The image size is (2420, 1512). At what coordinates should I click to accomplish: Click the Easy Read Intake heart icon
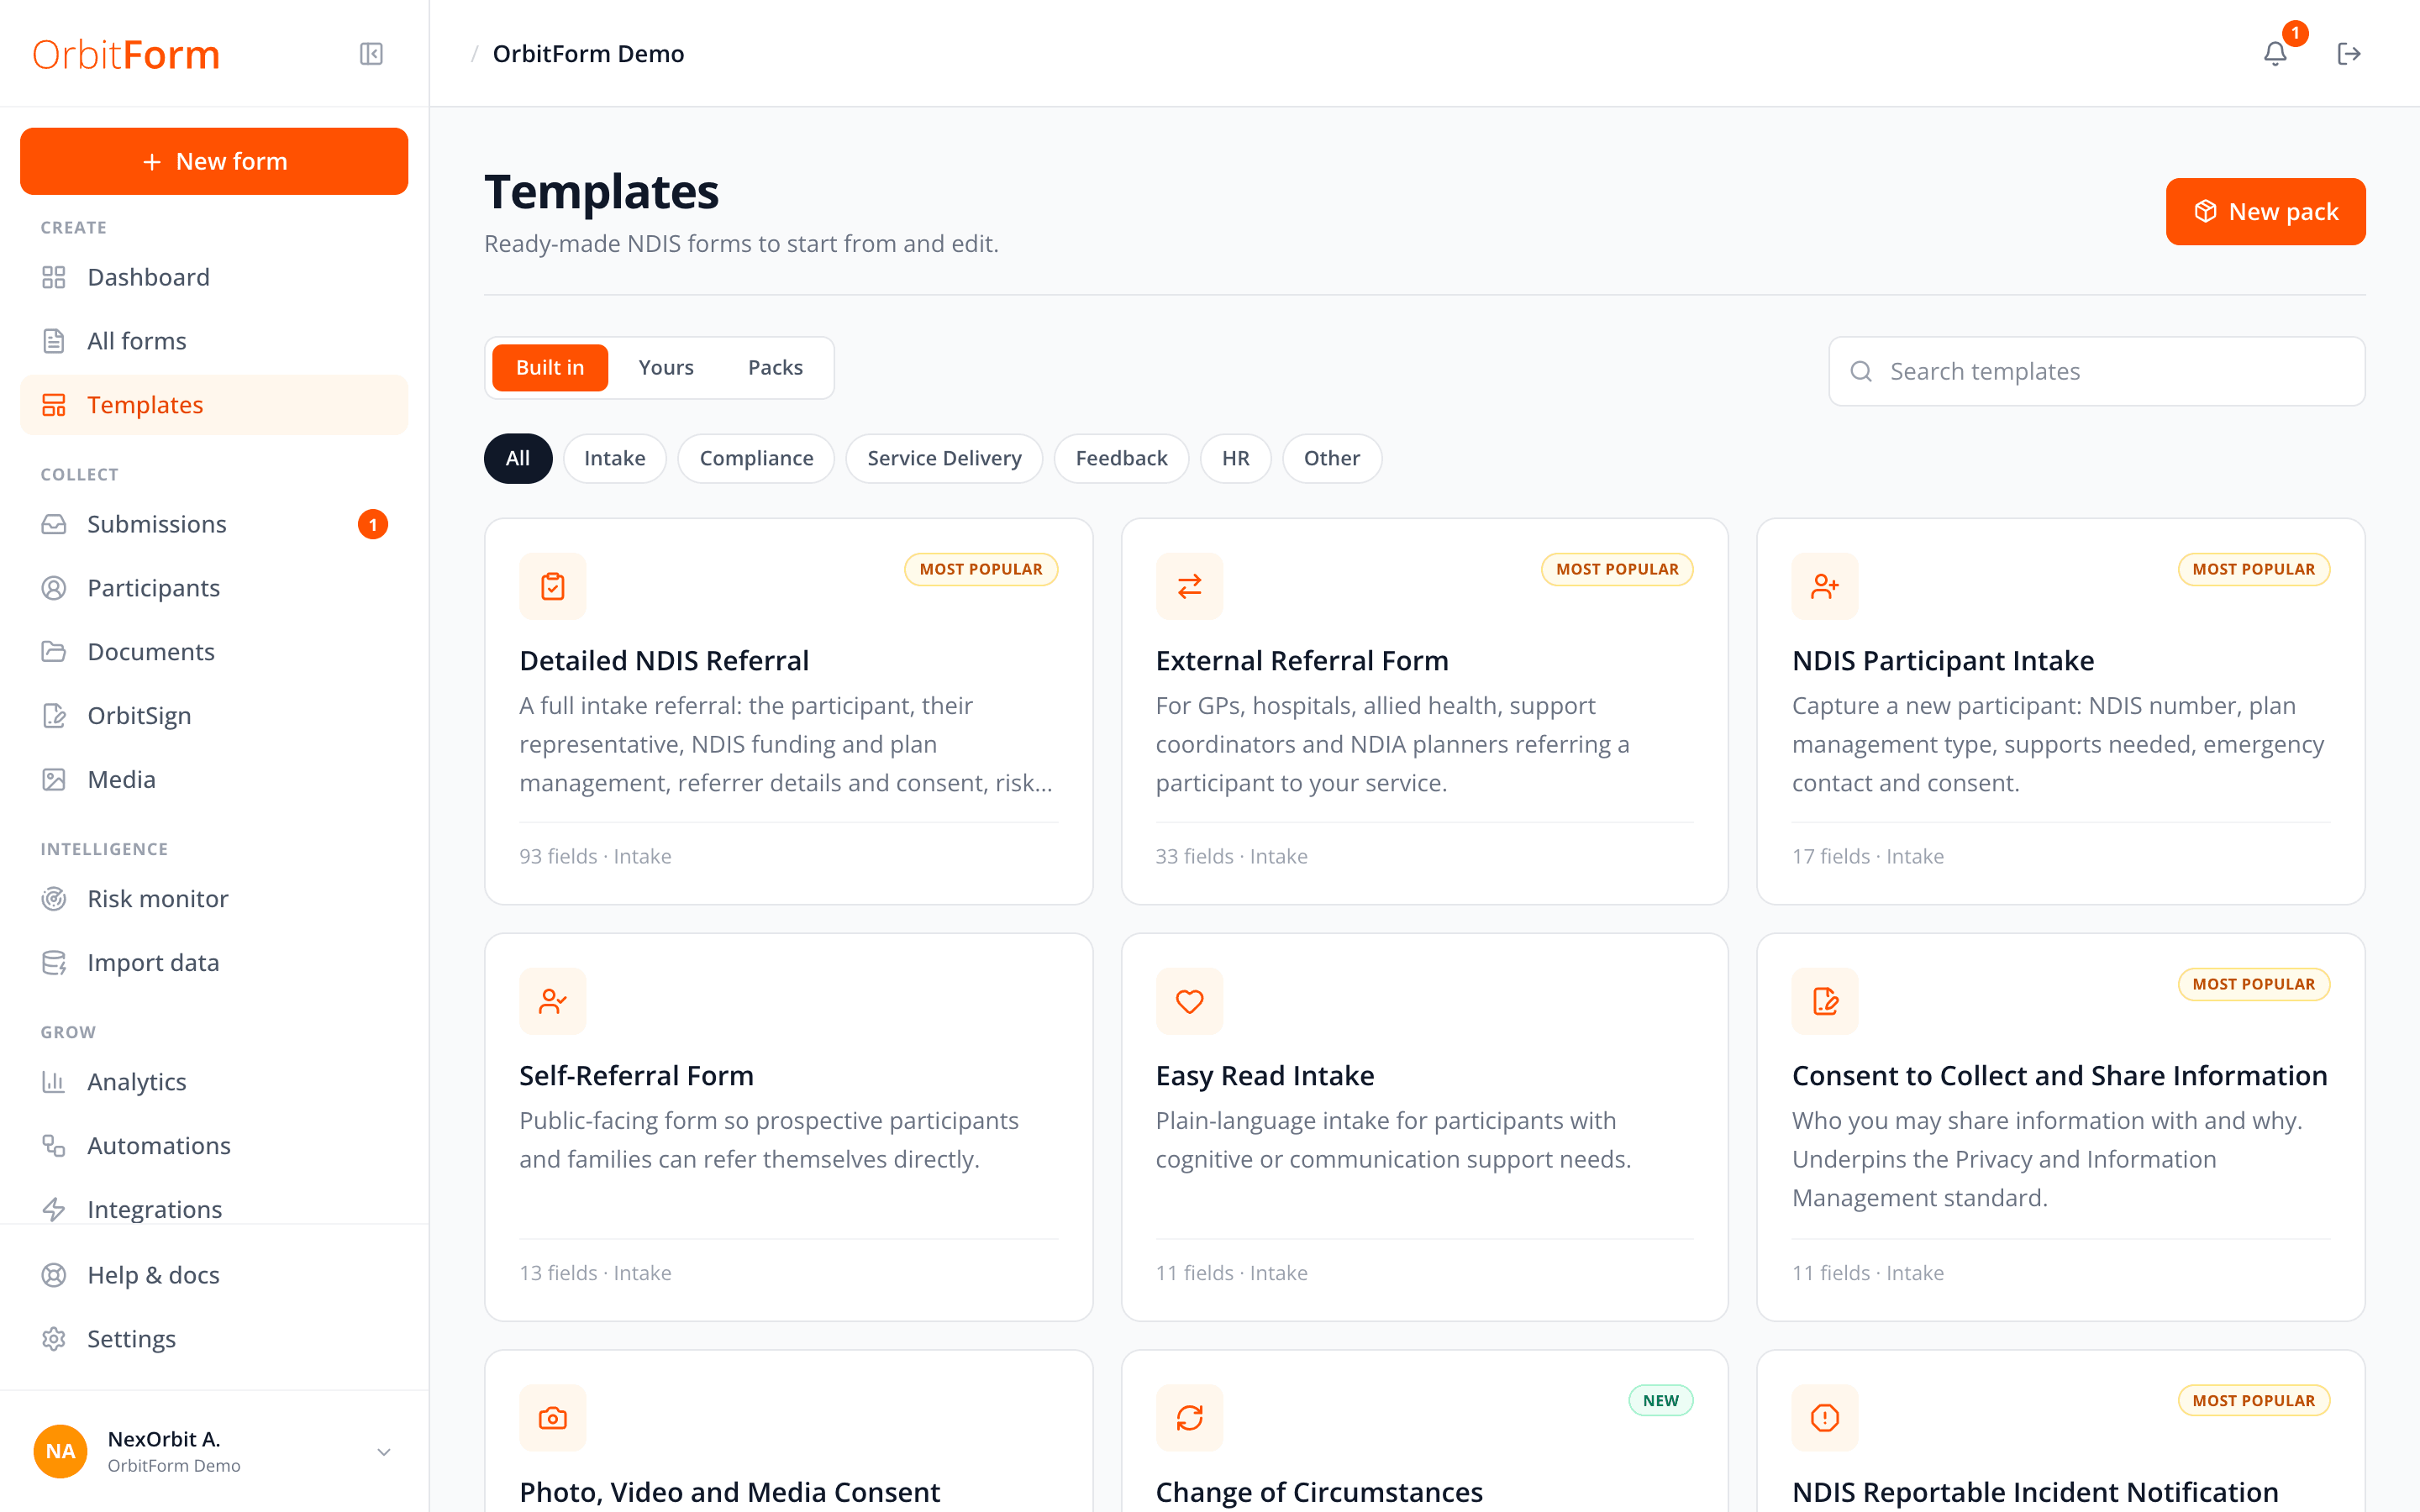tap(1189, 1001)
